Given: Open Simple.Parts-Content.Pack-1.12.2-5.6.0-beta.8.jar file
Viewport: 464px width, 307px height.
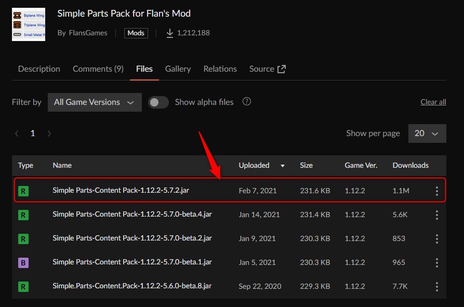Looking at the screenshot, I should (132, 286).
